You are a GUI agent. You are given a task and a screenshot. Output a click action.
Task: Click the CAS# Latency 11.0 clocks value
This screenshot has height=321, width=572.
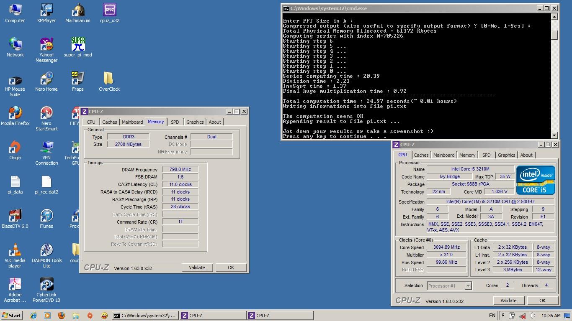pos(180,184)
